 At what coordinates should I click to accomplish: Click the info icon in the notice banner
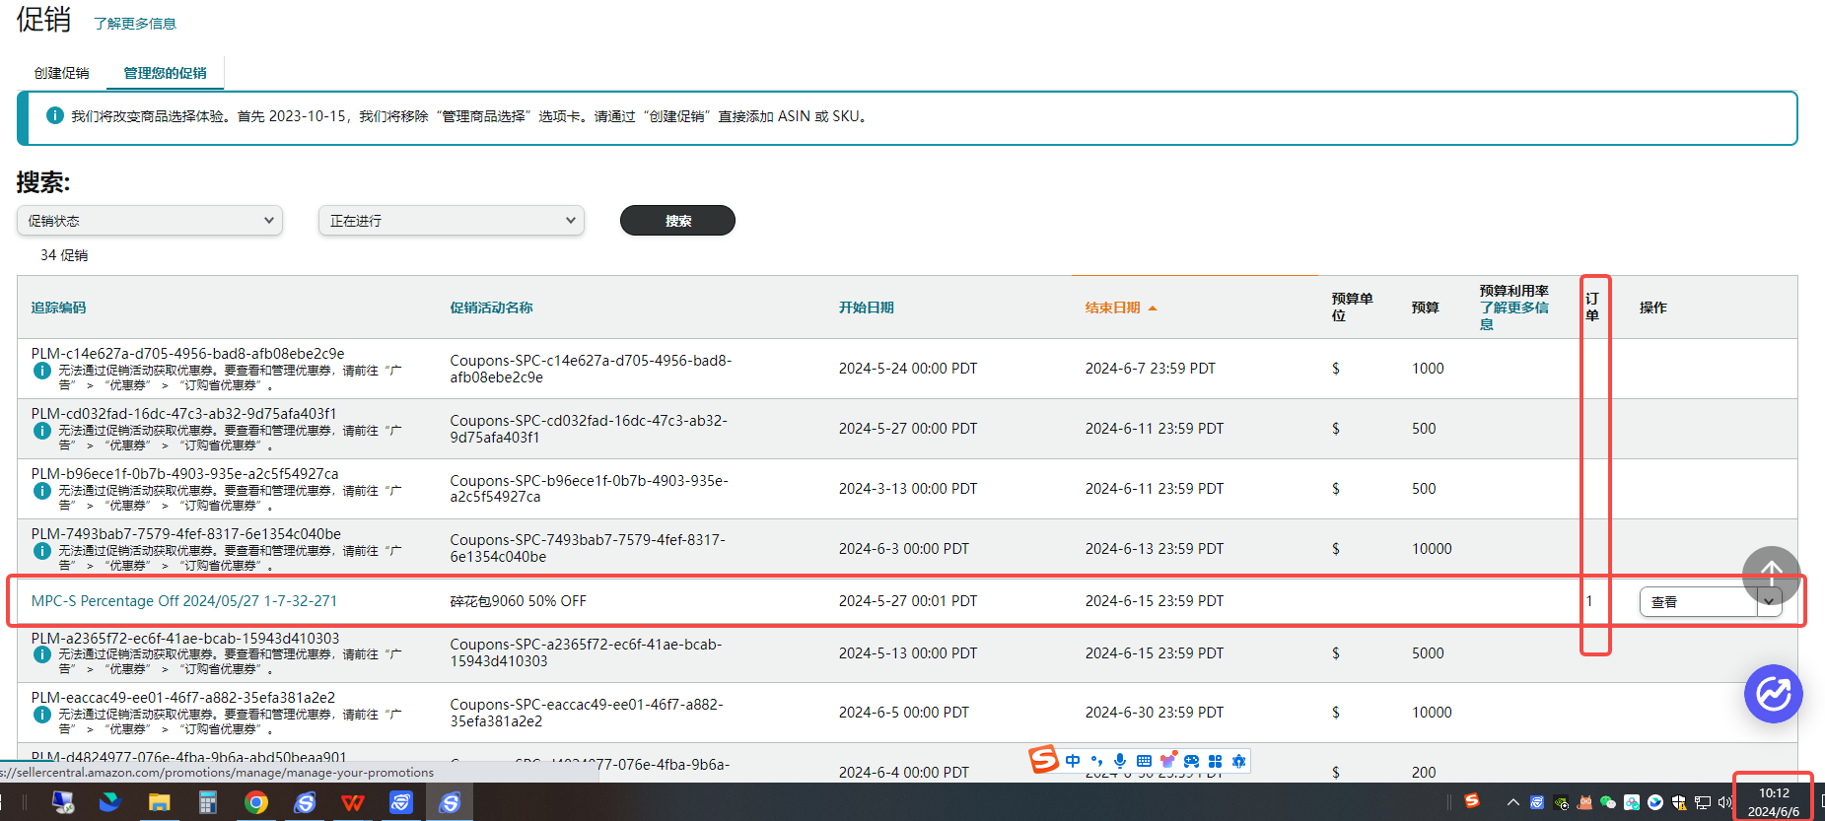55,115
